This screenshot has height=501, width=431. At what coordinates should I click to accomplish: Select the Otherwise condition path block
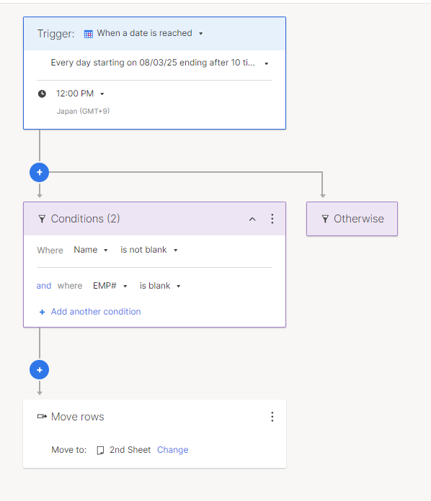(x=352, y=219)
